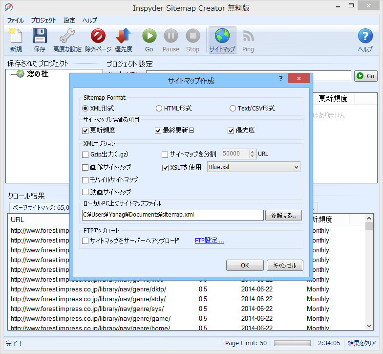Open the ヘルプ menu in menu bar

point(90,21)
